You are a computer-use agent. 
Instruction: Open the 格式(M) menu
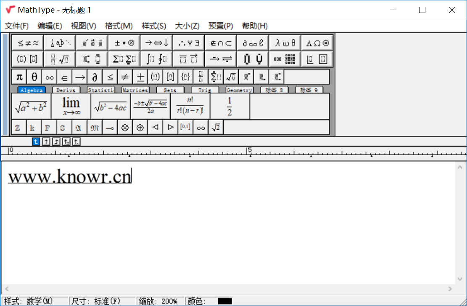pos(119,26)
